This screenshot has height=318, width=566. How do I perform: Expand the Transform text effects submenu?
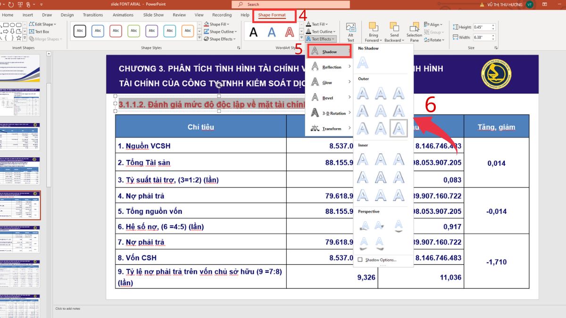click(330, 128)
